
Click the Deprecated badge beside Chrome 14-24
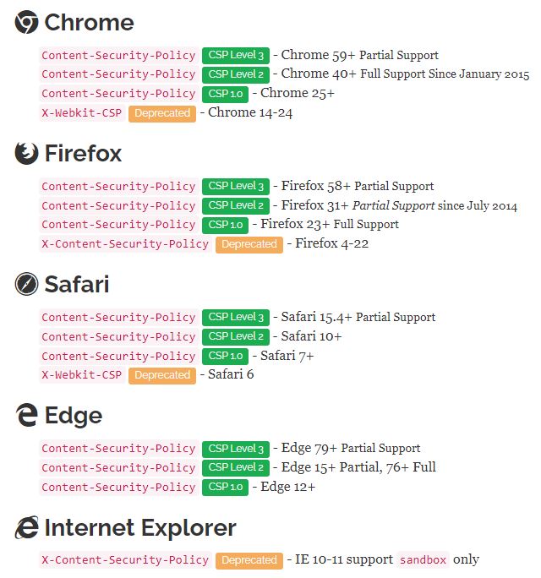click(x=162, y=113)
